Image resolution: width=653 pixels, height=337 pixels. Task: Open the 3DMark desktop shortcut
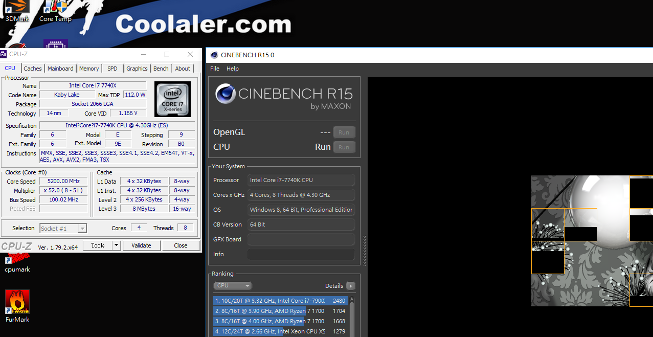17,11
